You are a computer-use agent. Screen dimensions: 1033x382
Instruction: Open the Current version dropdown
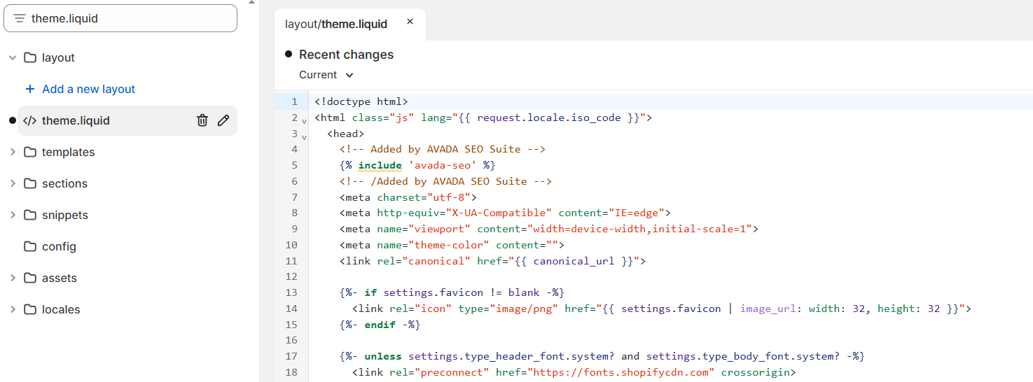326,75
